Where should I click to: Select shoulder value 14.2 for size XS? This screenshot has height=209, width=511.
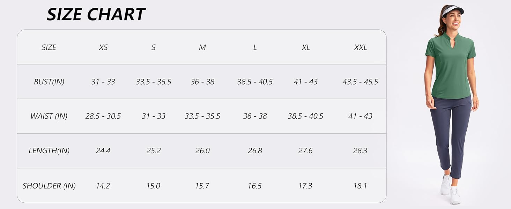103,186
